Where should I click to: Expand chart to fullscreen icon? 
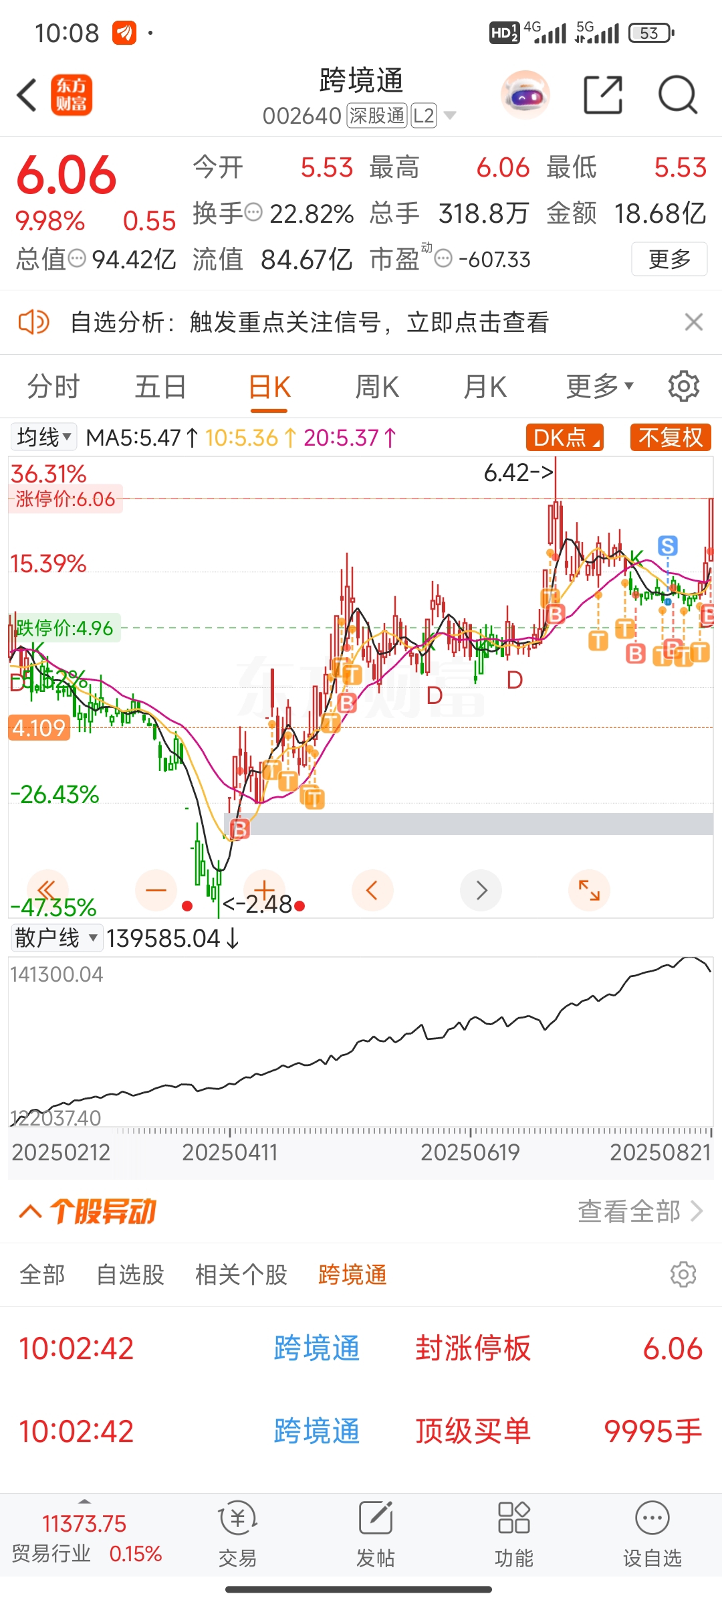tap(589, 890)
